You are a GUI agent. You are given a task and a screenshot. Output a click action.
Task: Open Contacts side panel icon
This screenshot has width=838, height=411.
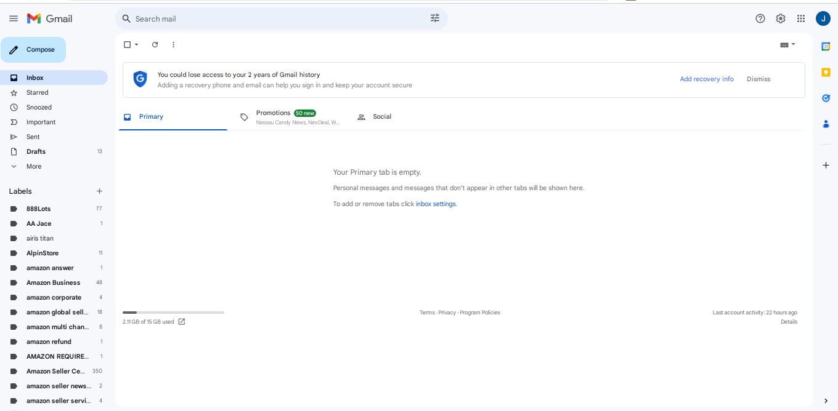[826, 124]
